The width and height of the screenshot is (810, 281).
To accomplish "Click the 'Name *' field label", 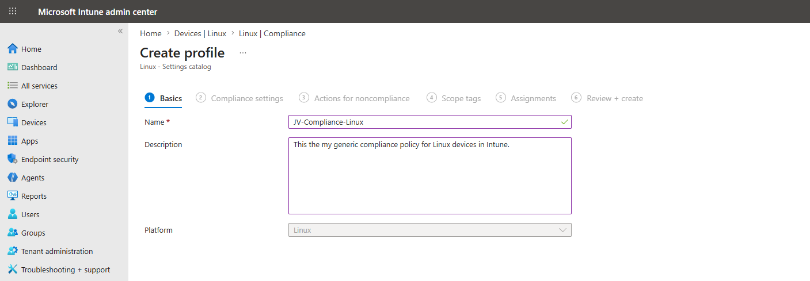I will coord(157,122).
